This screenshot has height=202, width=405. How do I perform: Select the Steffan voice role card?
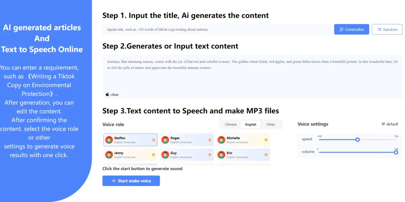(131, 140)
